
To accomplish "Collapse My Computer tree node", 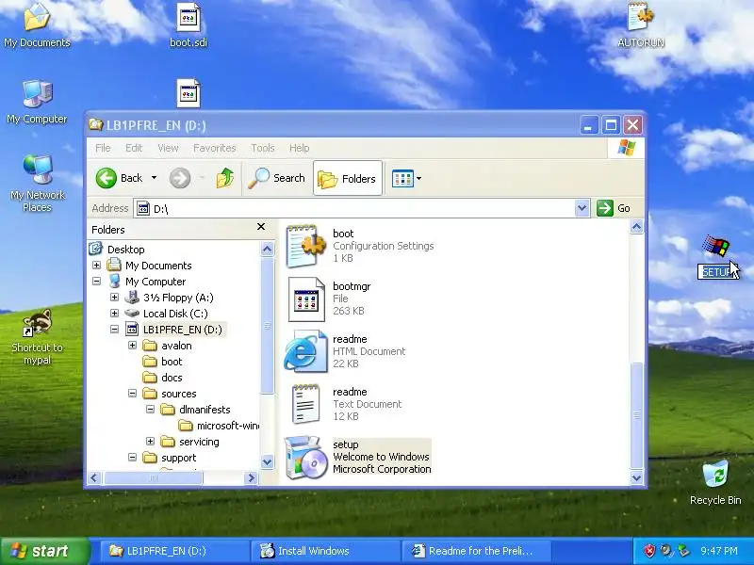I will pos(96,281).
